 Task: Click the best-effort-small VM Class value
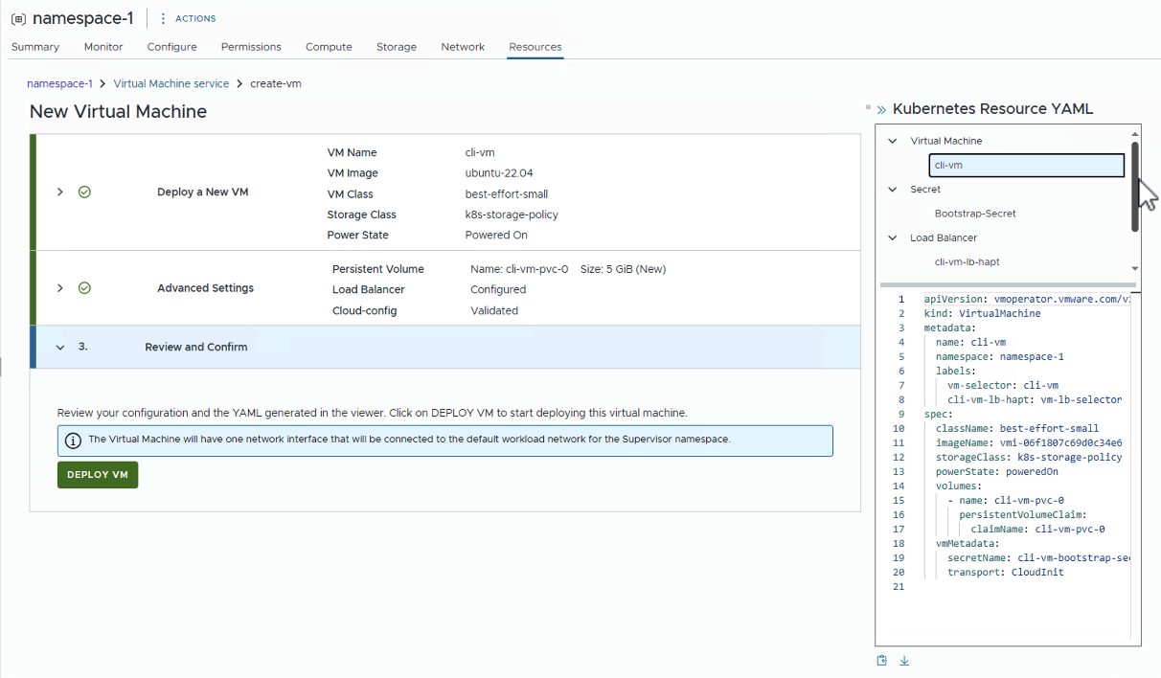coord(507,194)
